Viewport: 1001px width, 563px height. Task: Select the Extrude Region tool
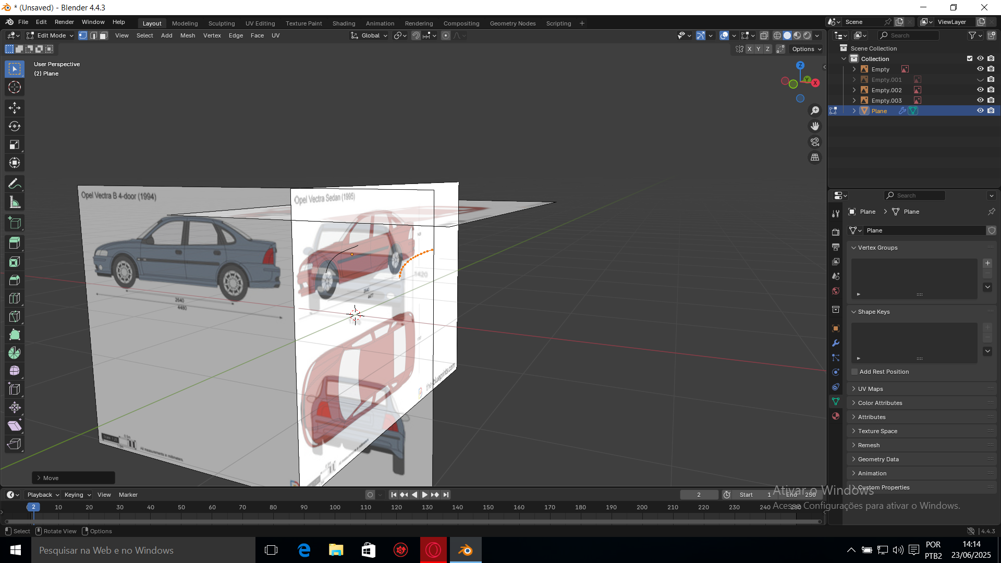[x=15, y=243]
